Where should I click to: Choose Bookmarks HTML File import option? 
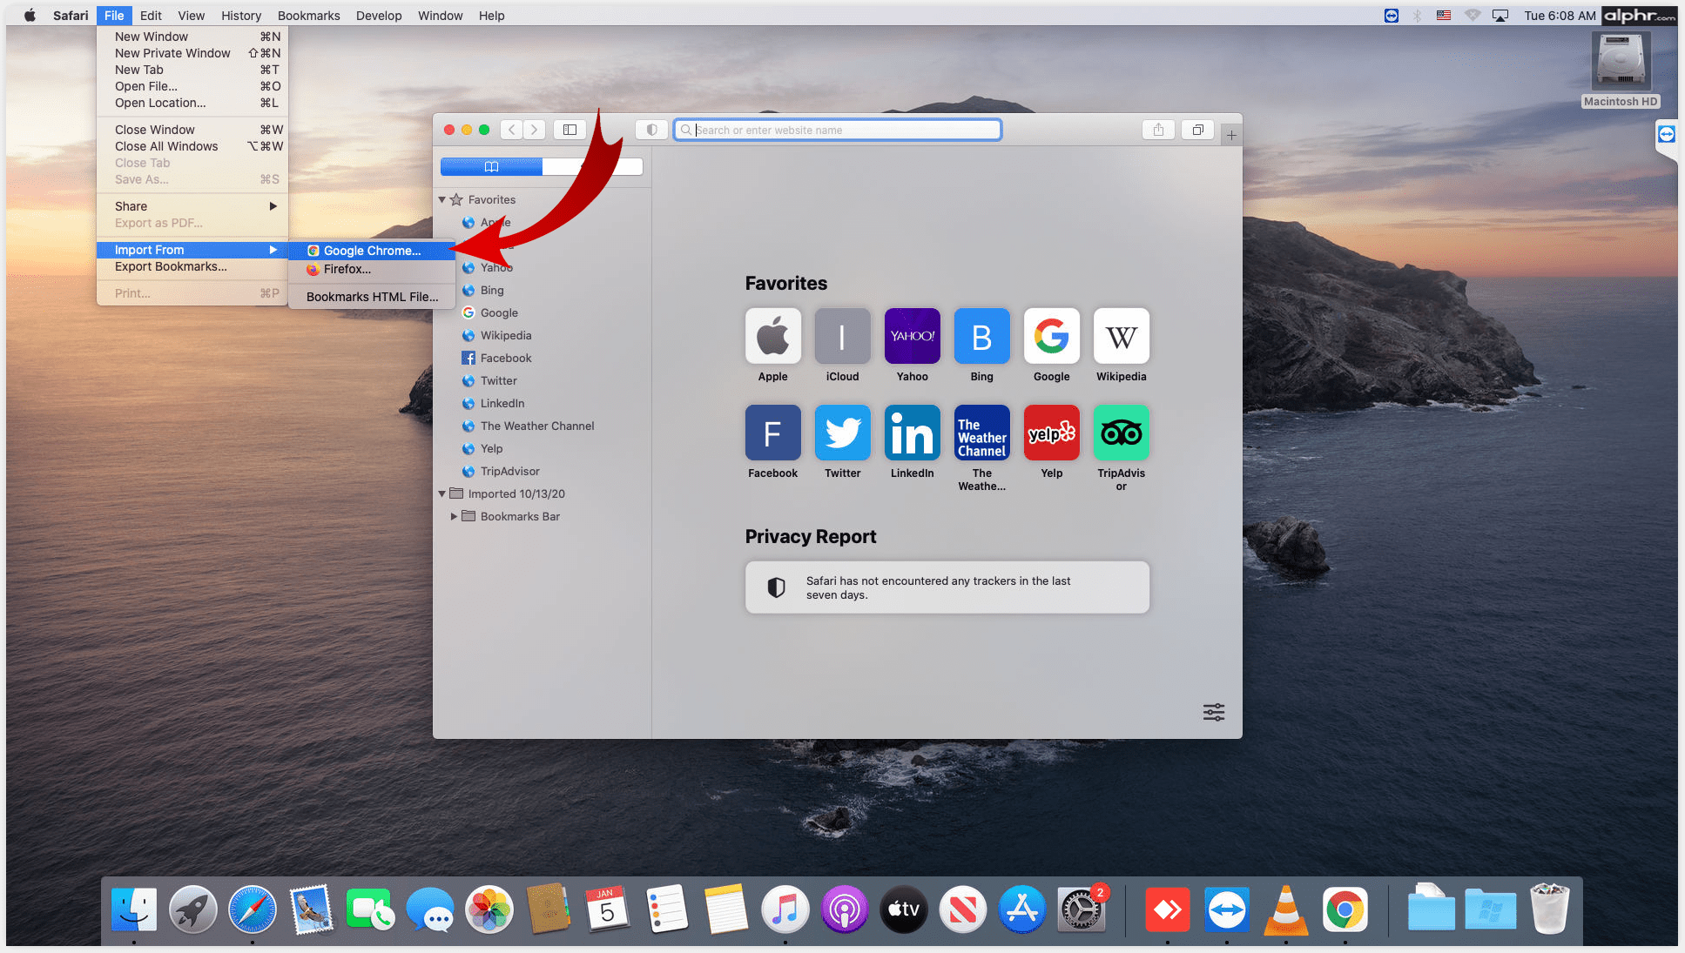click(371, 297)
